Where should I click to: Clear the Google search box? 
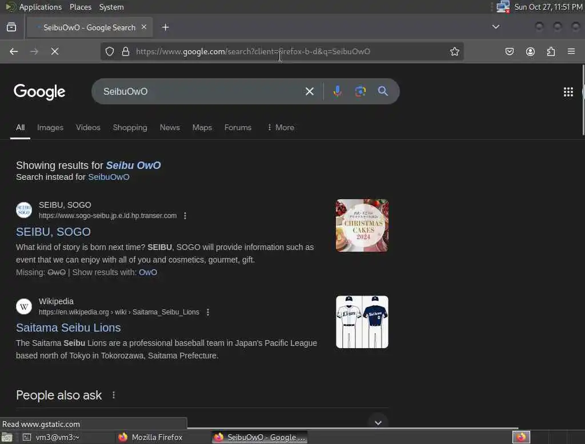coord(309,91)
